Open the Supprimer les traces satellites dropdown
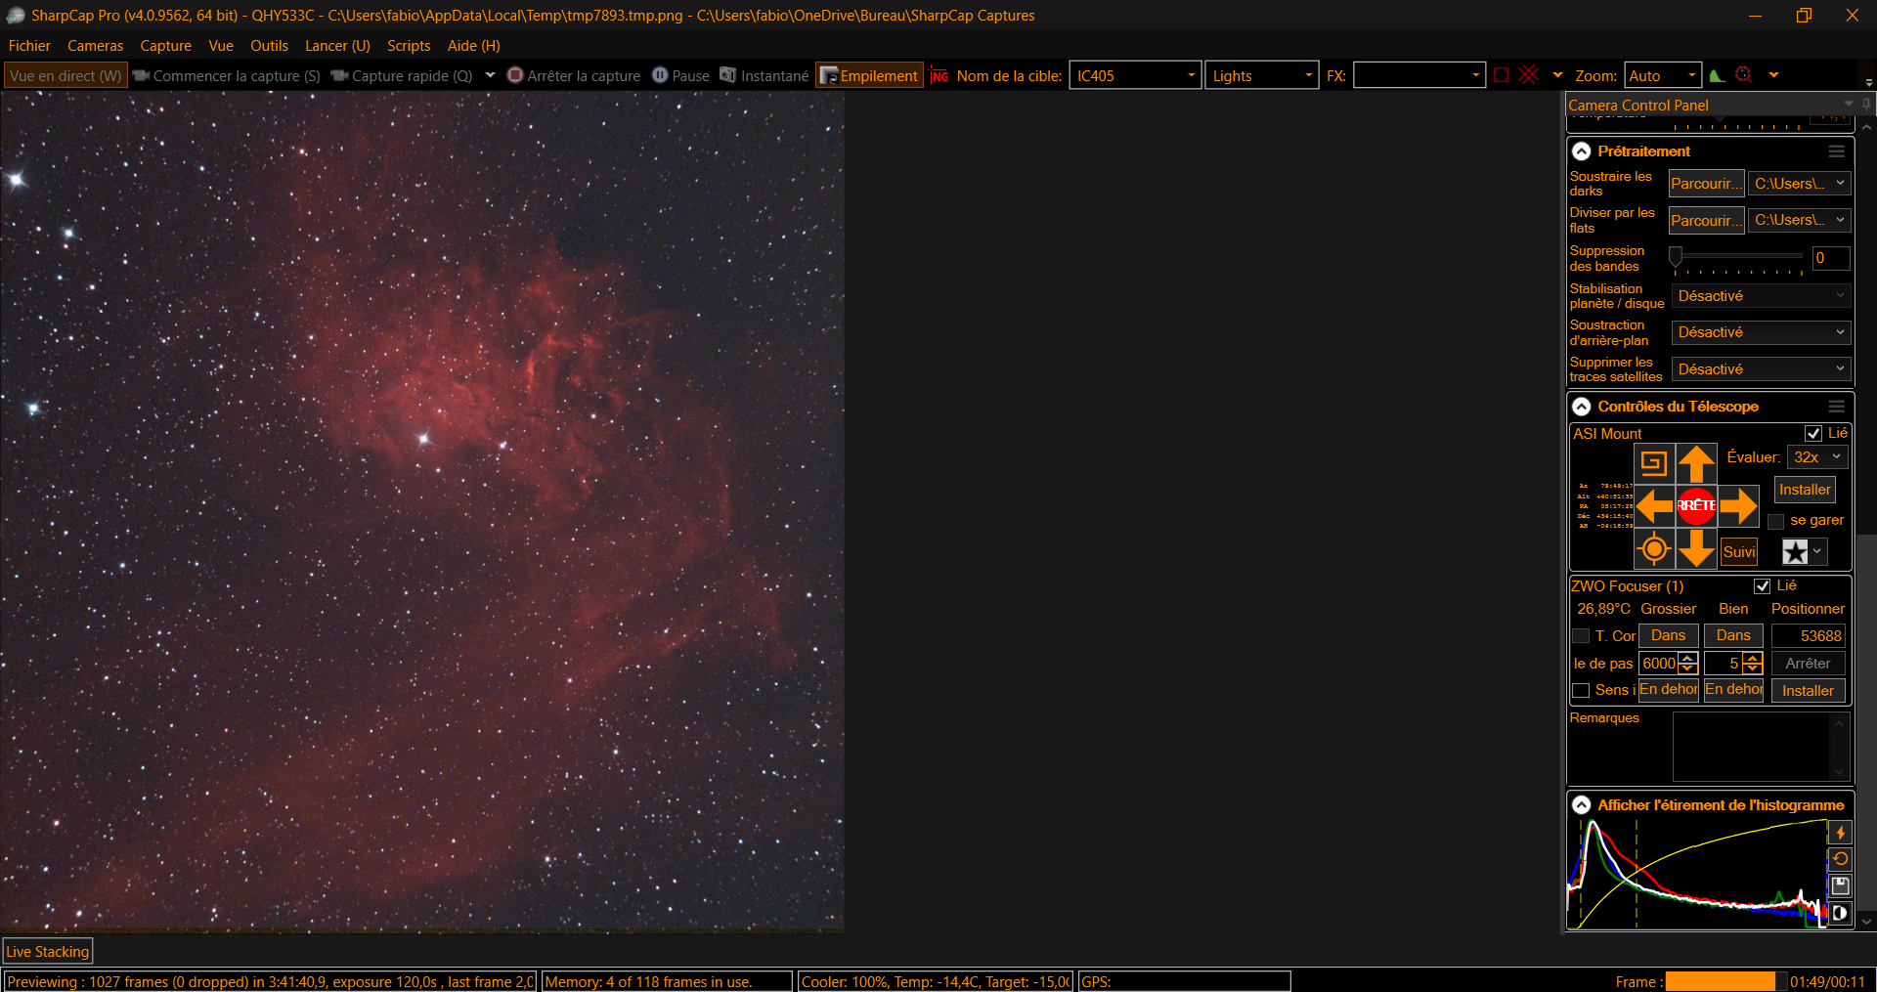The width and height of the screenshot is (1877, 992). coord(1761,369)
